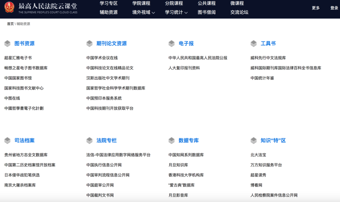Image resolution: width=340 pixels, height=202 pixels.
Task: Open 中国庭审公开网
Action: [x=100, y=185]
